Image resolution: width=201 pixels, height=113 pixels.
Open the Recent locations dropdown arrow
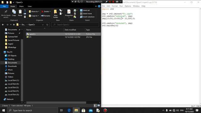(11, 24)
